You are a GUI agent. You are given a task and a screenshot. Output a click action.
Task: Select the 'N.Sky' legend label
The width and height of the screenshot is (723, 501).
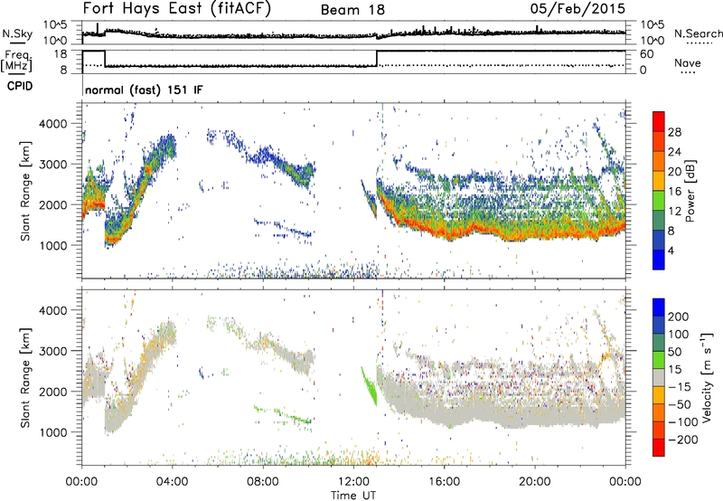point(17,33)
